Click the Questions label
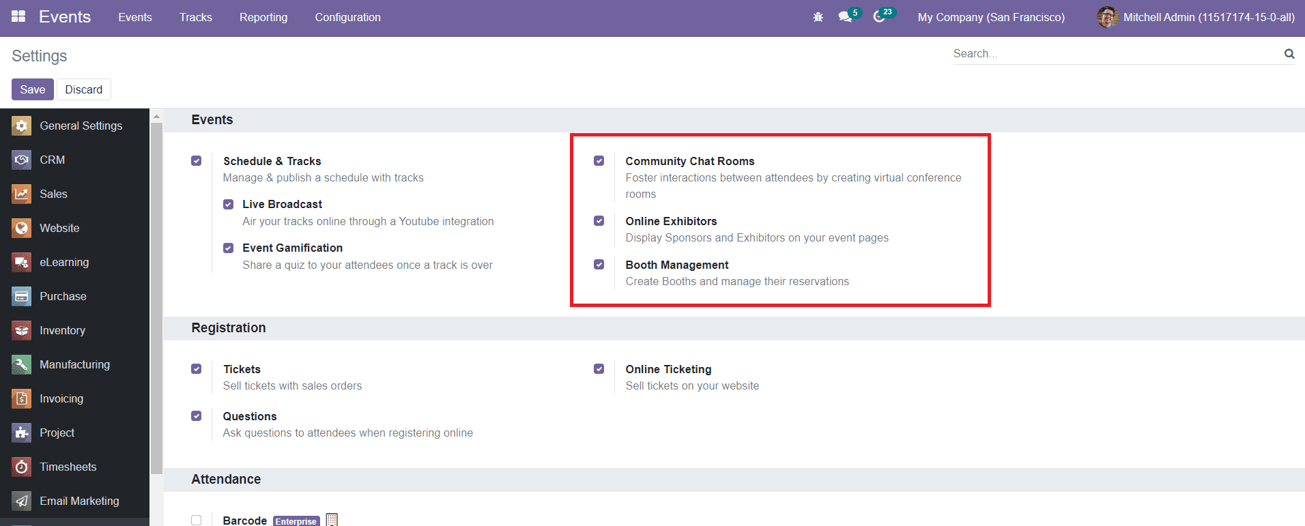 (x=250, y=416)
